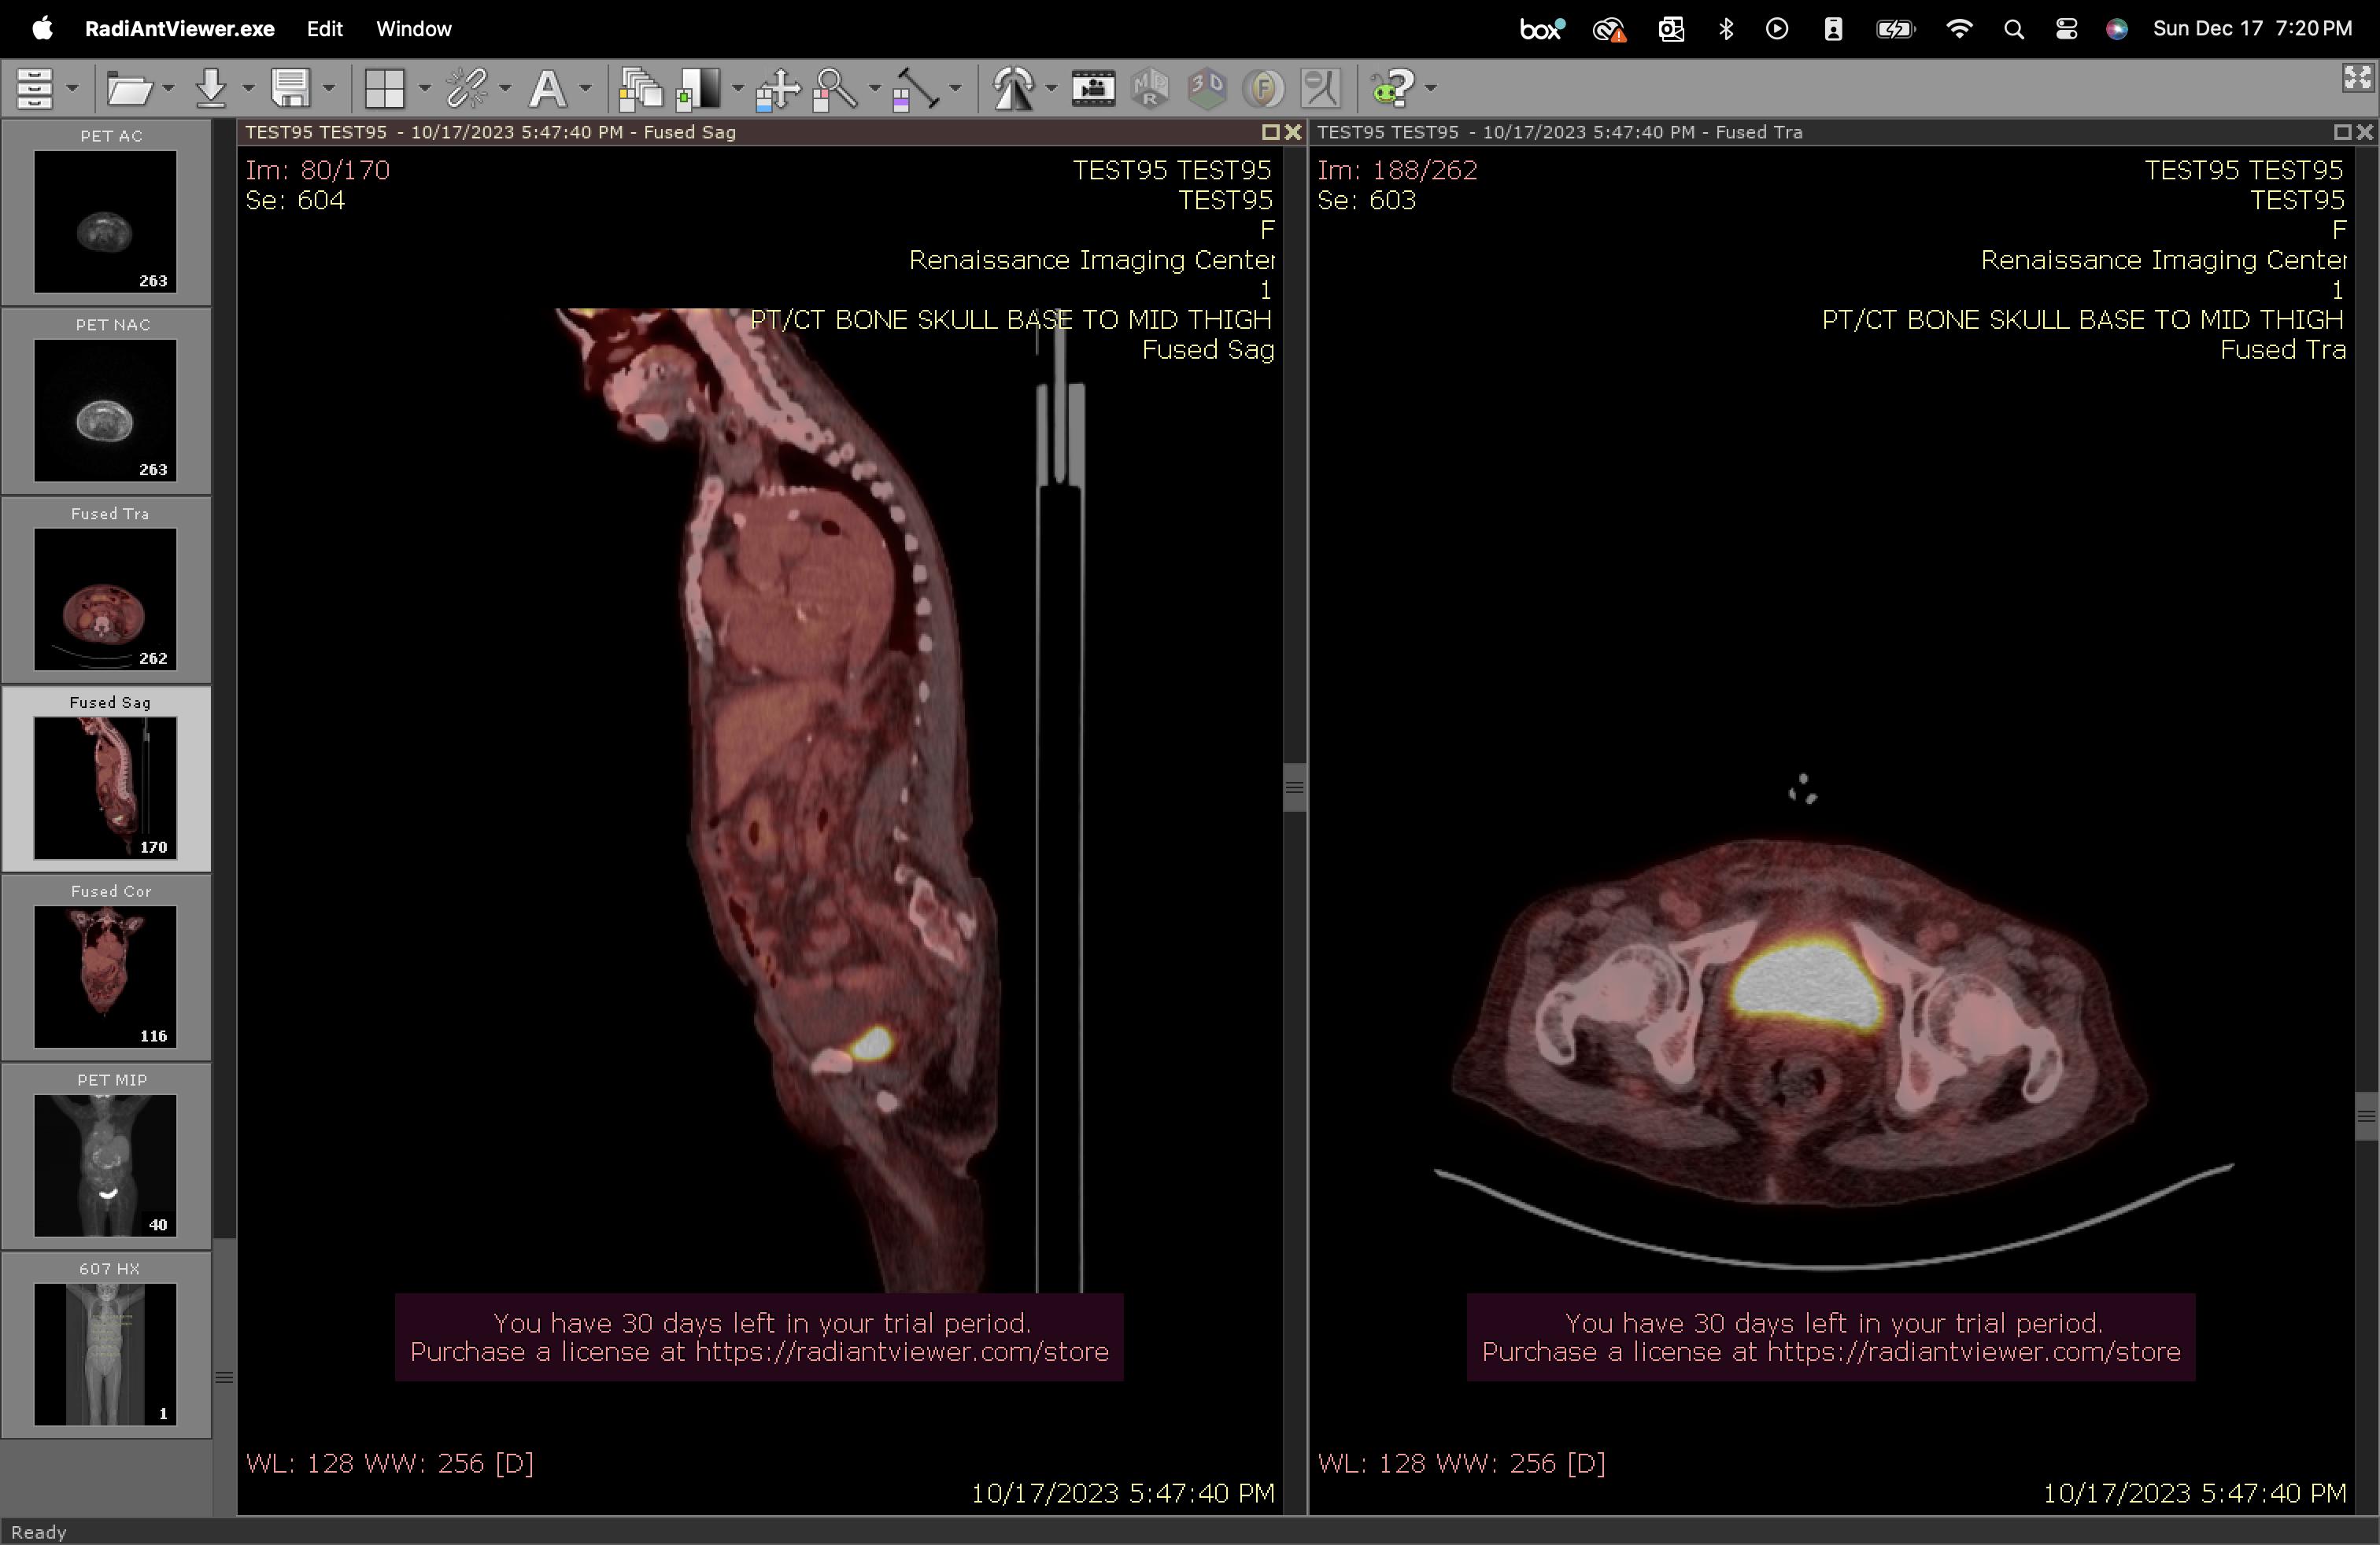Expand the split screen layout dropdown
This screenshot has height=1545, width=2380.
point(424,89)
